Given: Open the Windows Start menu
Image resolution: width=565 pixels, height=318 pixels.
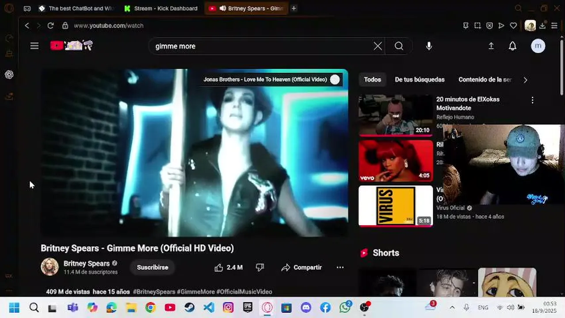Looking at the screenshot, I should (14, 307).
